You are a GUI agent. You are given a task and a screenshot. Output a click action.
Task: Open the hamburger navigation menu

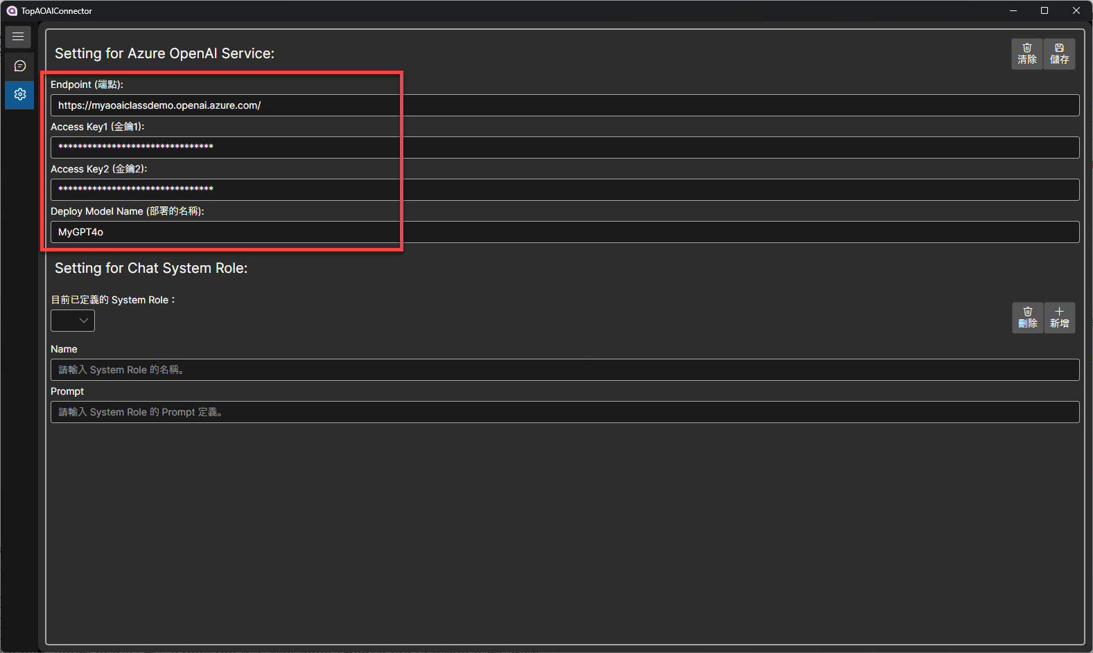pyautogui.click(x=18, y=37)
